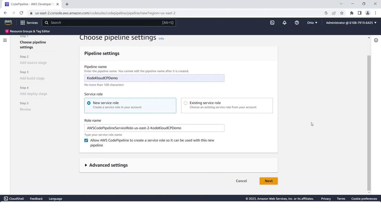Open the info panel icon on the right
381x214 pixels.
[x=376, y=40]
